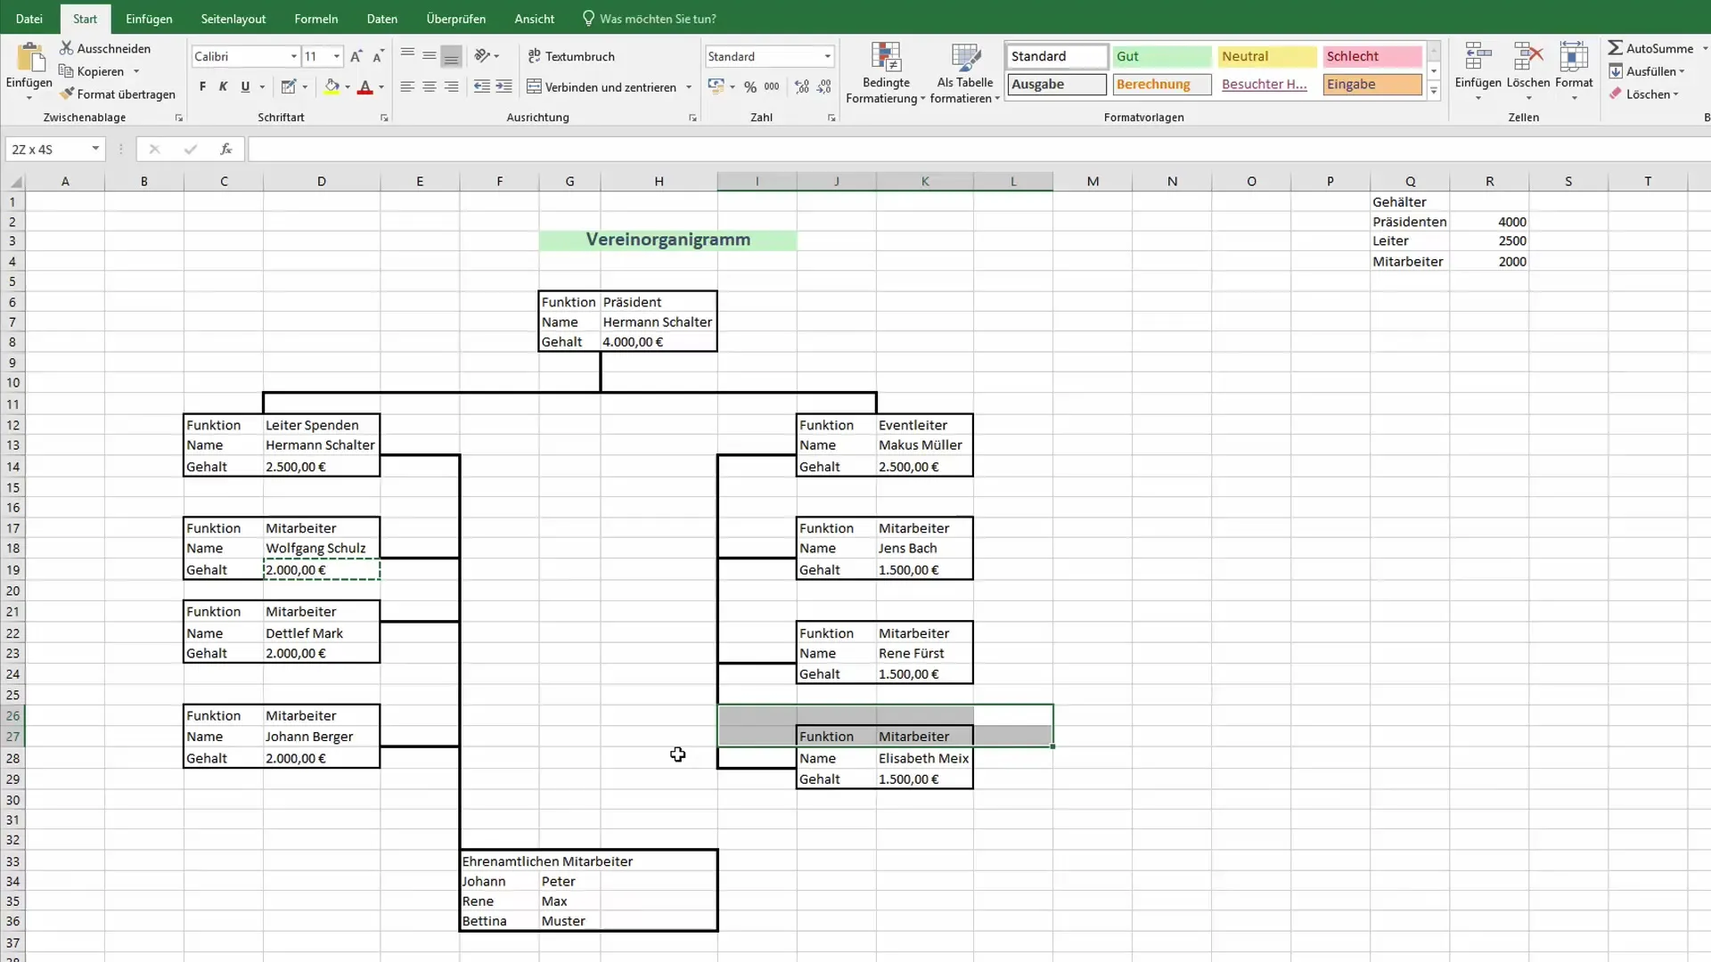Apply the thousands separator 000 format
Image resolution: width=1711 pixels, height=962 pixels.
[772, 86]
